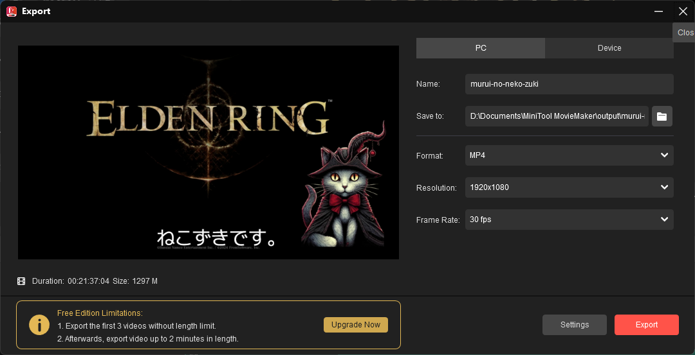The image size is (695, 355).
Task: Click the Resolution label
Action: tap(436, 188)
